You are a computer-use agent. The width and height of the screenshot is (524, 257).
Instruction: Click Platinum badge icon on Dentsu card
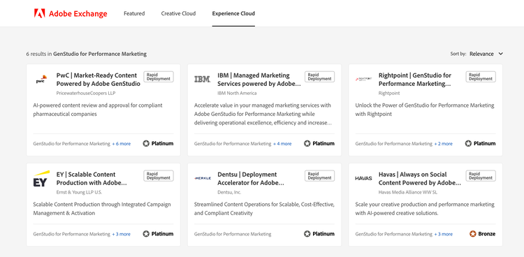point(307,234)
